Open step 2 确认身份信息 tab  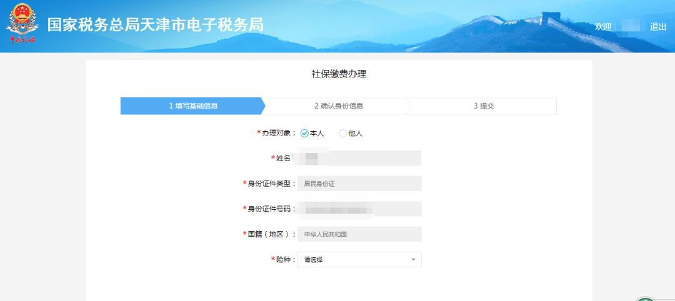pos(338,106)
